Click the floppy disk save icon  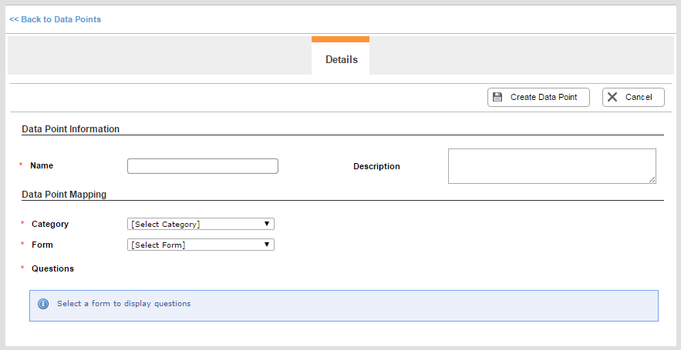coord(497,97)
